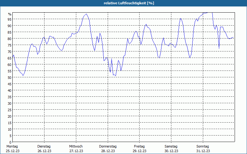
Task: Click the y-axis value '60'
Action: click(10, 64)
